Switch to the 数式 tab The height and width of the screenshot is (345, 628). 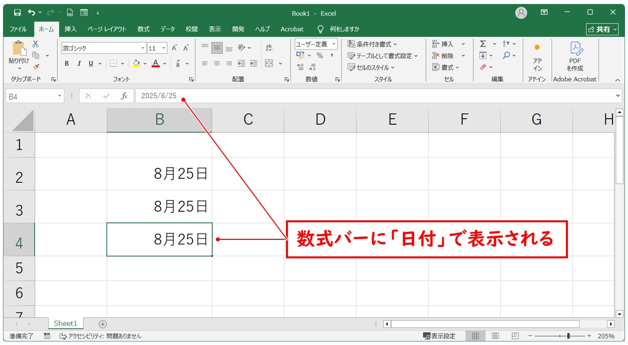144,29
